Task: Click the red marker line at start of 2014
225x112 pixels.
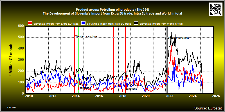Action: 75,60
